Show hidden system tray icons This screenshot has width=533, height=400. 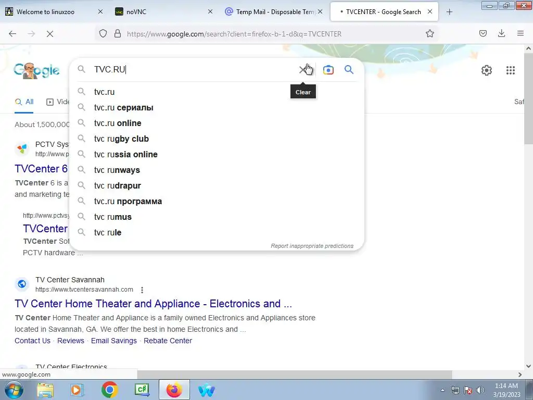click(x=442, y=390)
